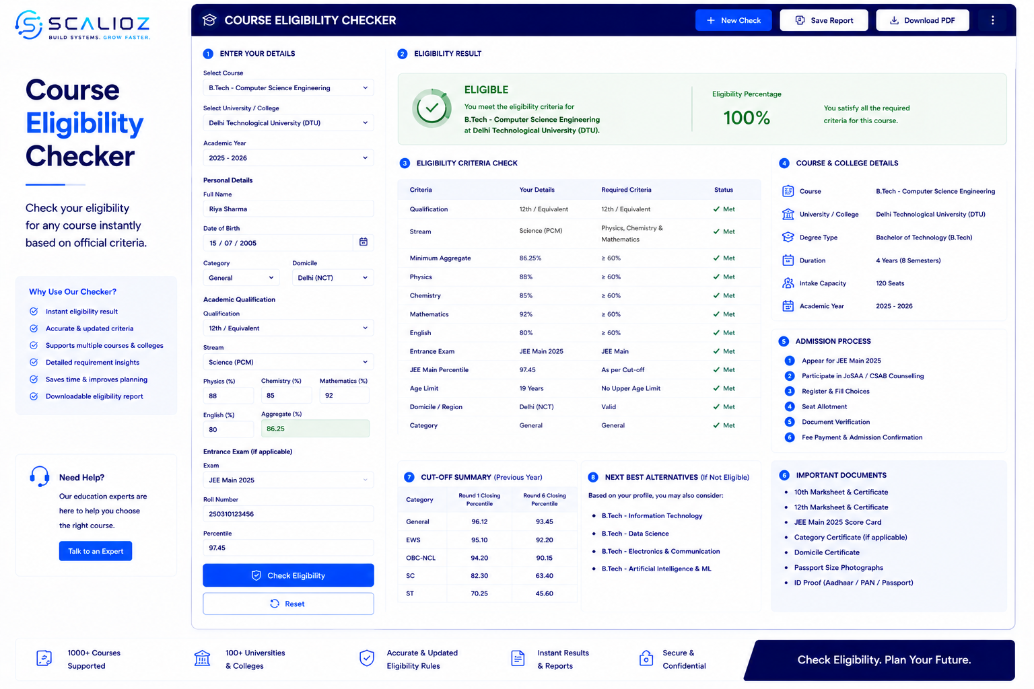Click alternative B.Tech - Artificial Intelligence & ML

click(x=656, y=569)
